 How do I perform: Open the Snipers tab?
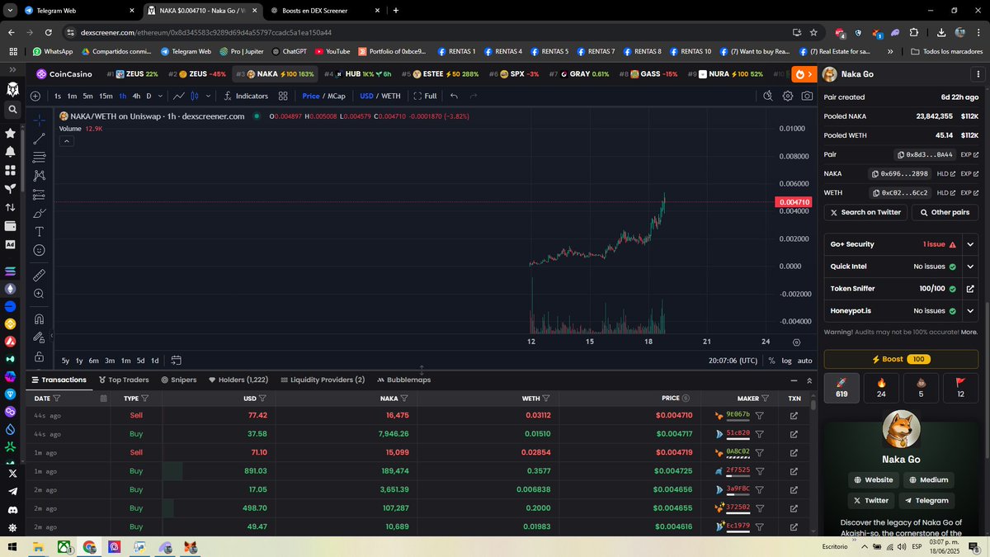tap(179, 380)
